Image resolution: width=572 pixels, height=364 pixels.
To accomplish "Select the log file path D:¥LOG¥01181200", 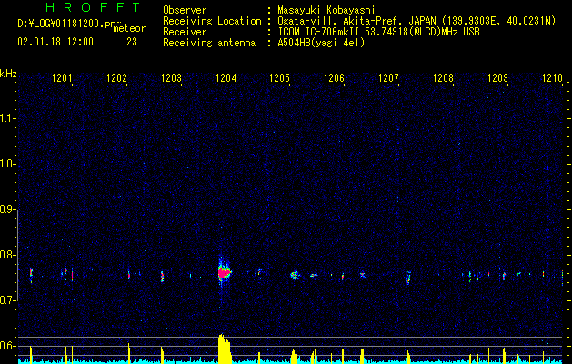I will [x=65, y=24].
